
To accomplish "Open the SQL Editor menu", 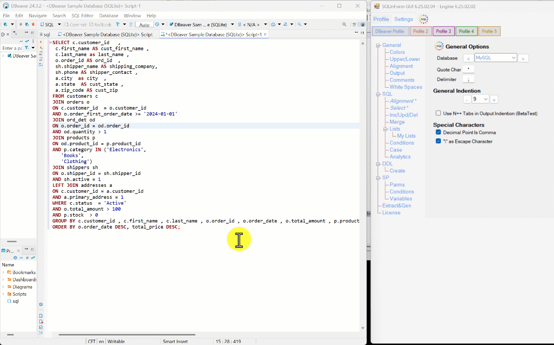I will pyautogui.click(x=82, y=15).
